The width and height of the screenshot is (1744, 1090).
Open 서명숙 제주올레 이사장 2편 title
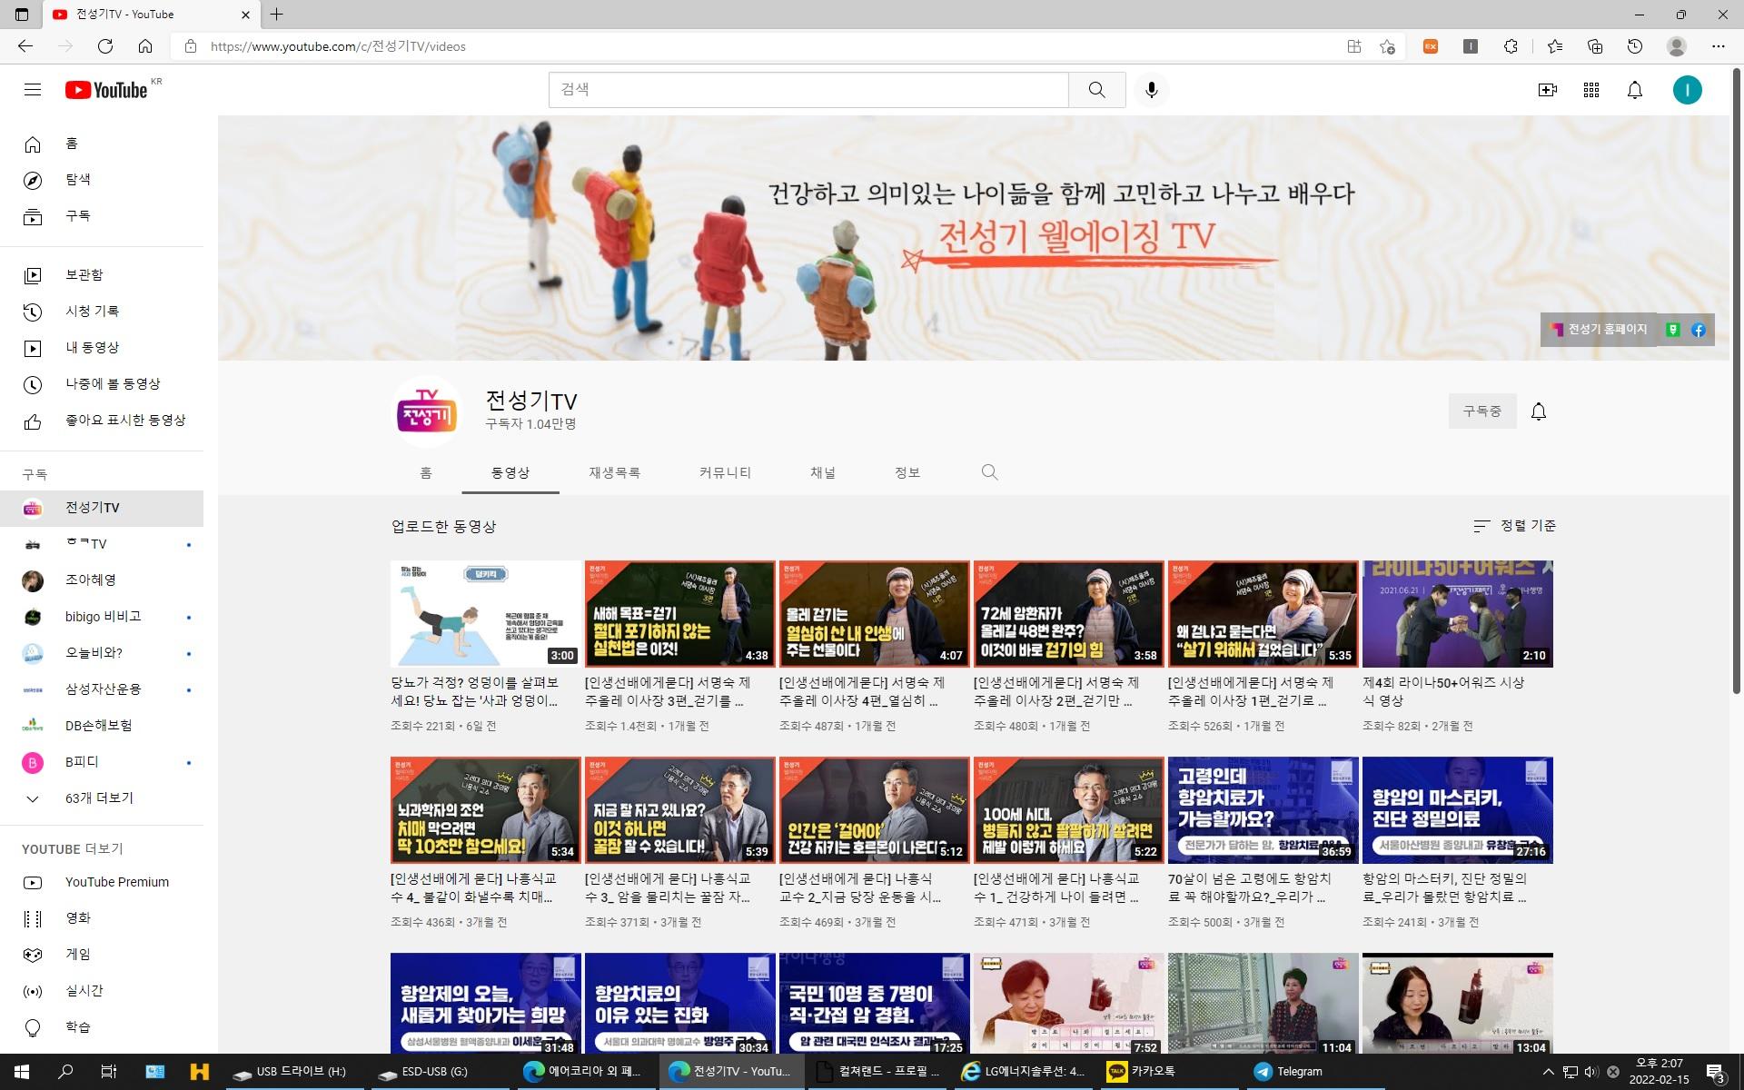click(1056, 691)
